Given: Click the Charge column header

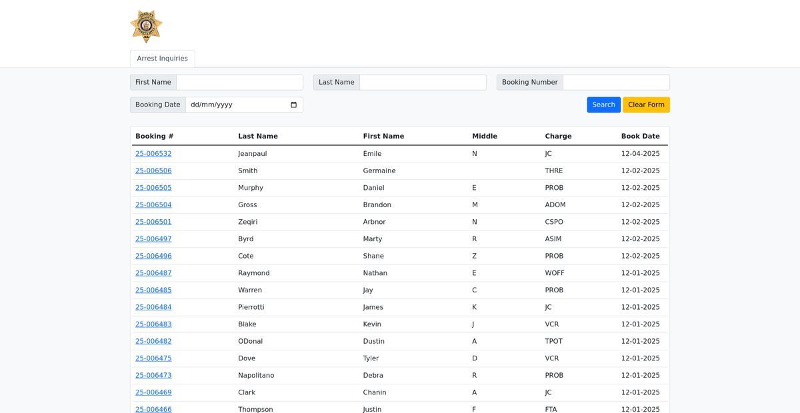Looking at the screenshot, I should coord(558,136).
